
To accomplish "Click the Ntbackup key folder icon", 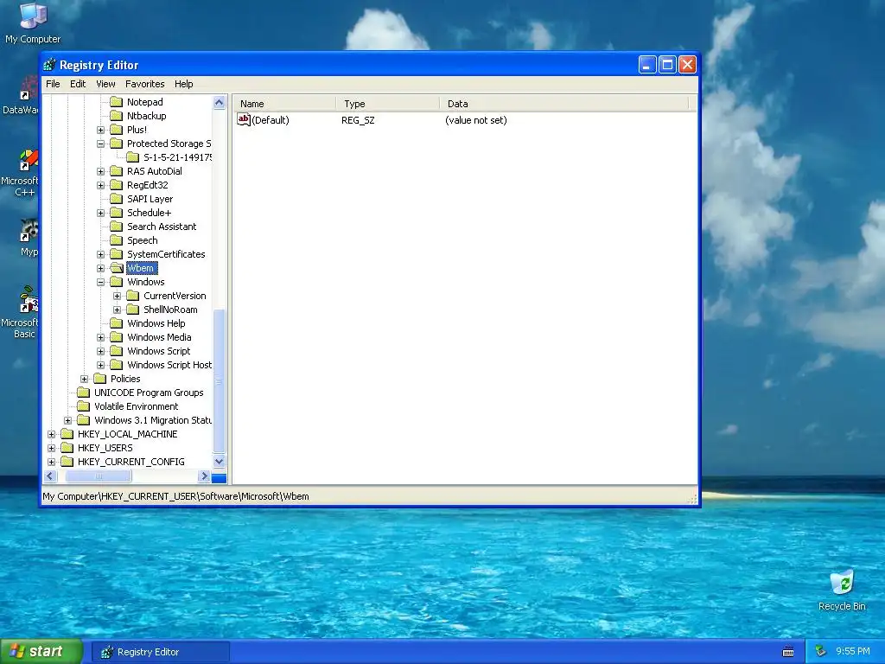I will [x=117, y=116].
